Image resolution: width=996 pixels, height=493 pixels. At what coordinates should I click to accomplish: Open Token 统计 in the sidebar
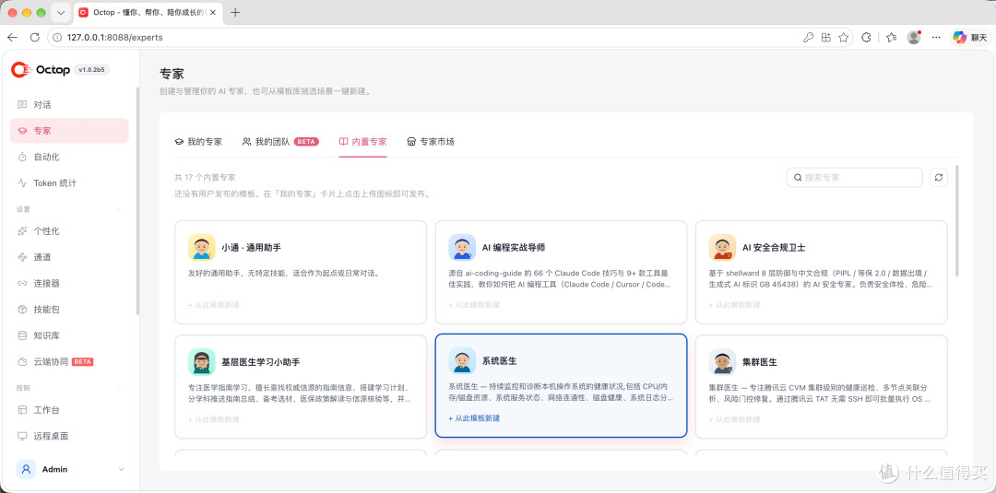pos(69,182)
